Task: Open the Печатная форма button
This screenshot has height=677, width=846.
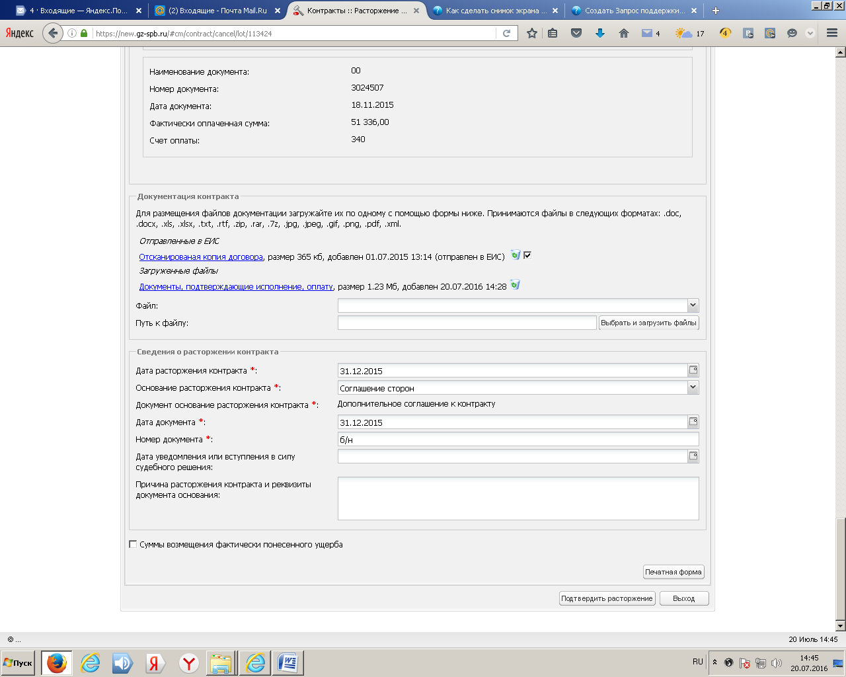Action: point(673,572)
